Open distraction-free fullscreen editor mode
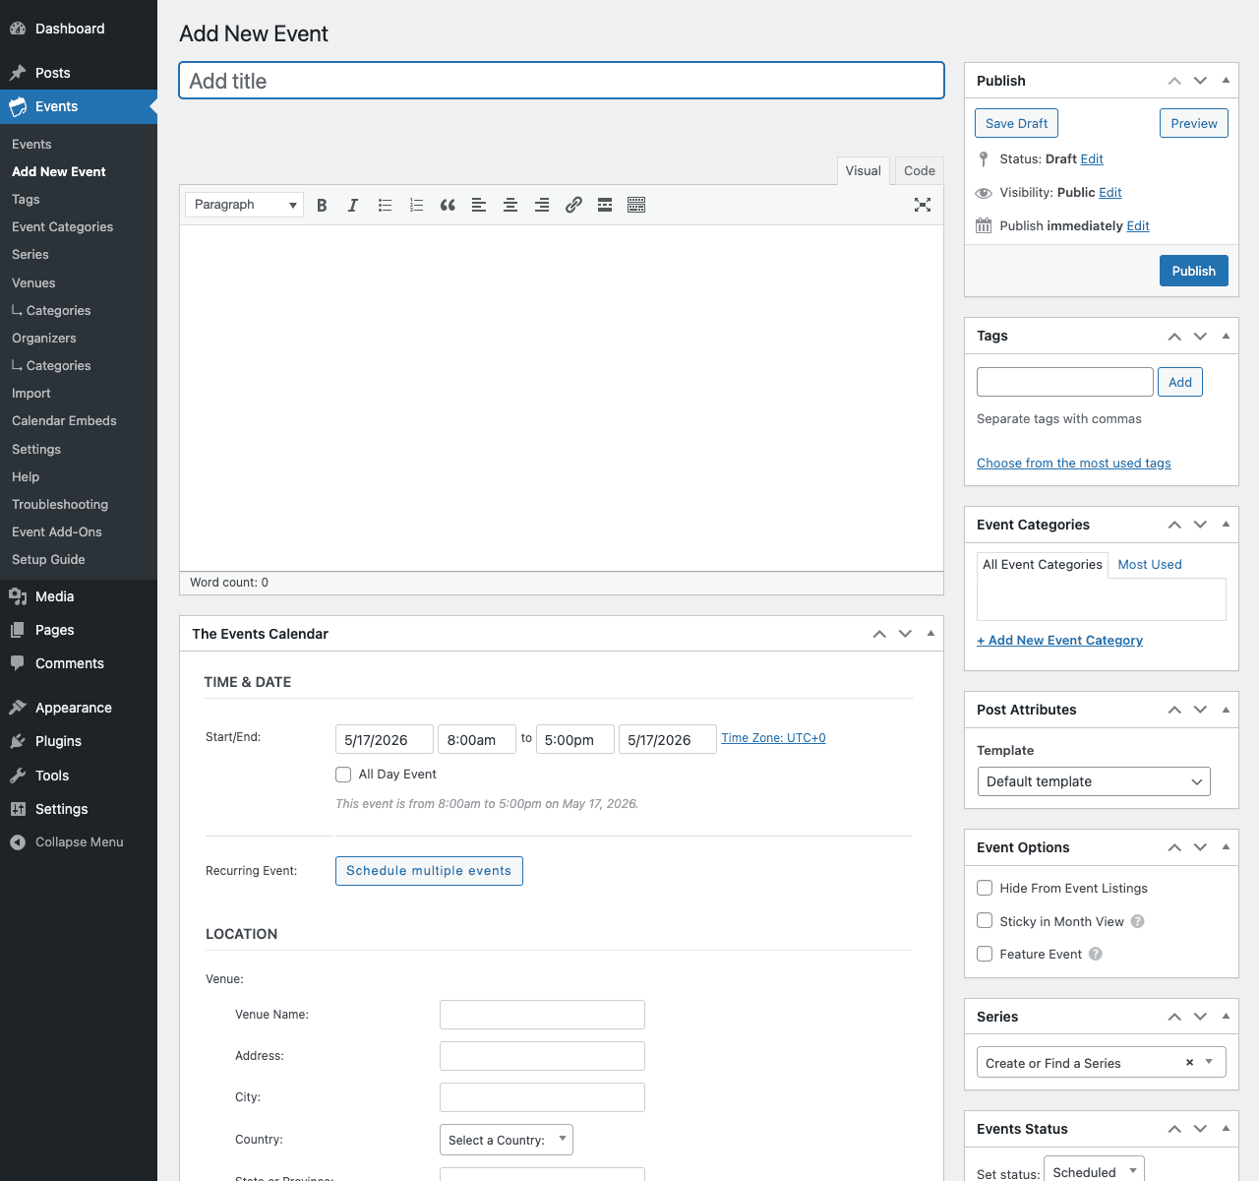 point(923,205)
